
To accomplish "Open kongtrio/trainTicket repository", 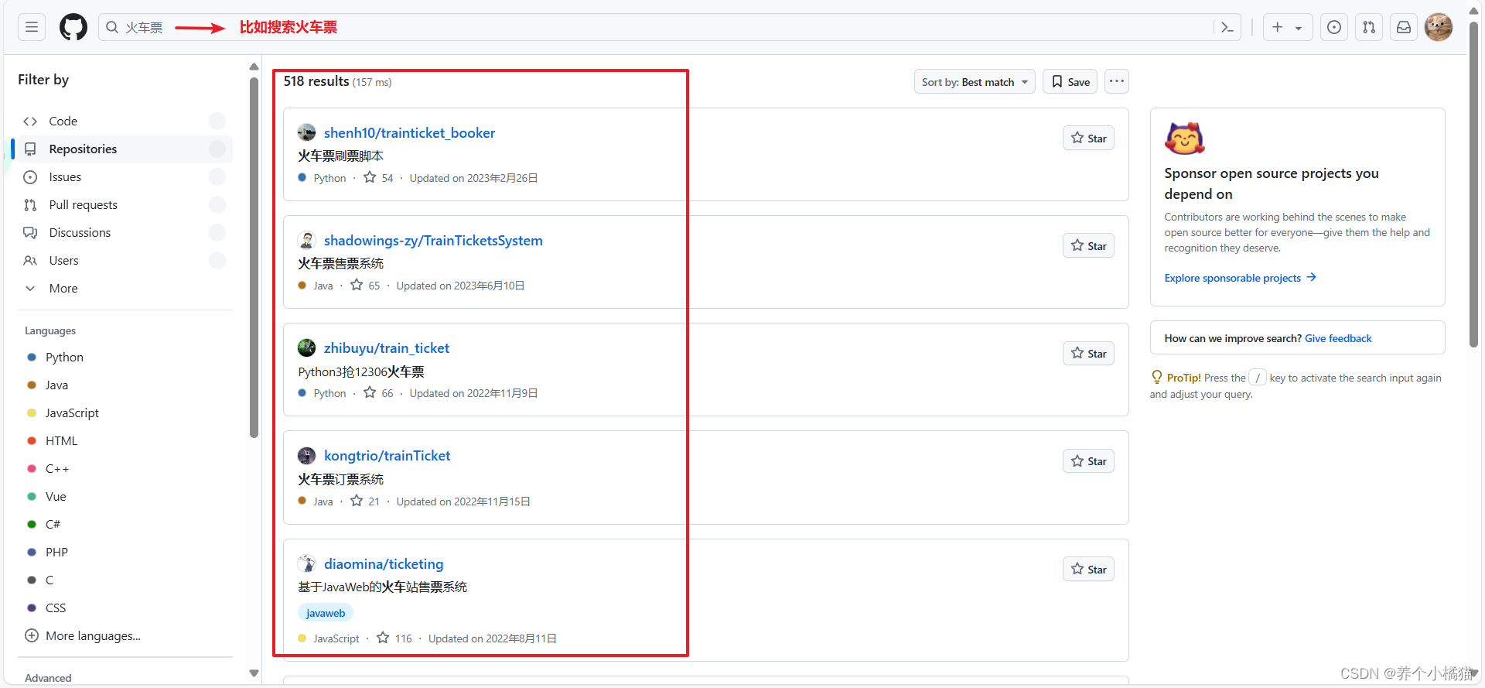I will pyautogui.click(x=387, y=456).
